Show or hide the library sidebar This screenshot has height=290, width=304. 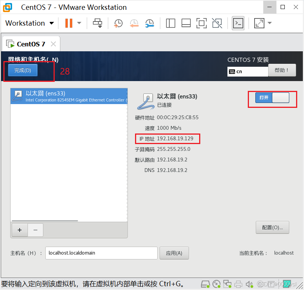(170, 23)
